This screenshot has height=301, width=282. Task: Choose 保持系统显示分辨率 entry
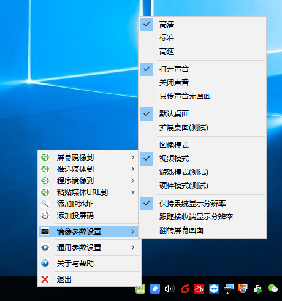pyautogui.click(x=202, y=204)
